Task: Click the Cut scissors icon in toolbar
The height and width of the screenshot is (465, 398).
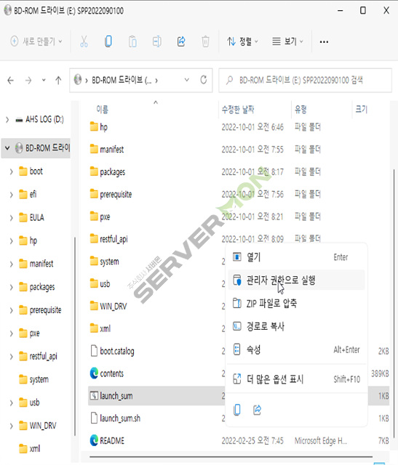Action: pos(84,41)
